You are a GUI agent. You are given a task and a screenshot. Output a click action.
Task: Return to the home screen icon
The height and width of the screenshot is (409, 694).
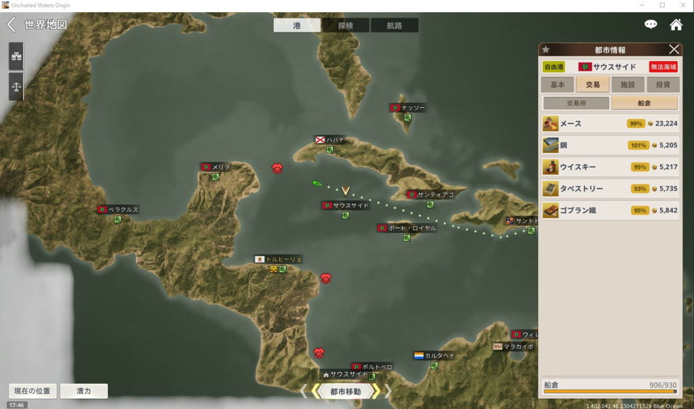676,24
